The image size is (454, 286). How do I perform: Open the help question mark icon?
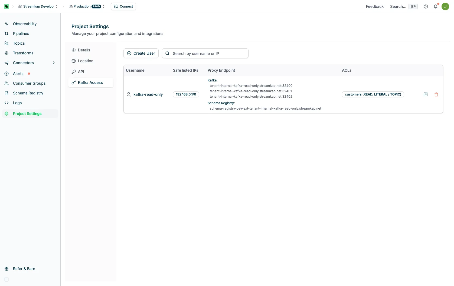(x=426, y=6)
